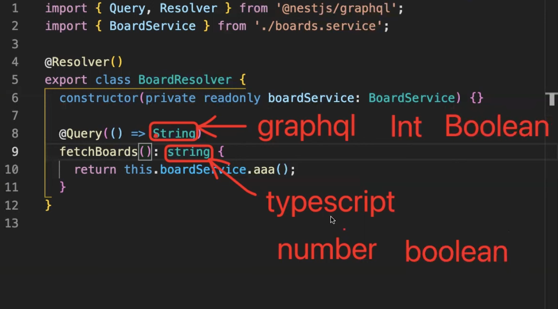Image resolution: width=558 pixels, height=309 pixels.
Task: Click line number 11 in the gutter
Action: [12, 187]
